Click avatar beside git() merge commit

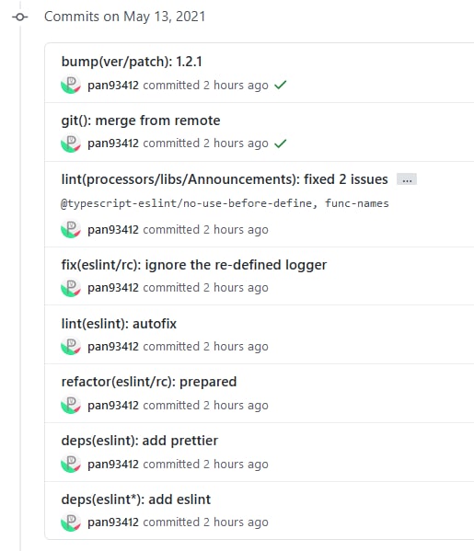click(71, 143)
